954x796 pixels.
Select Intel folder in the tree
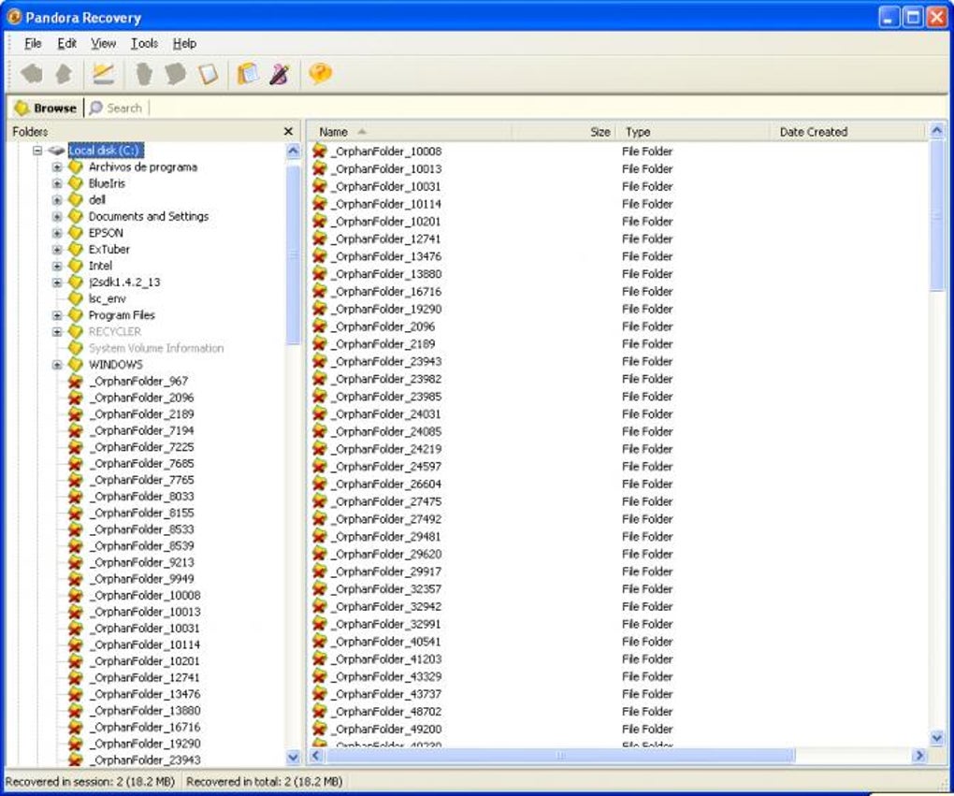(100, 266)
